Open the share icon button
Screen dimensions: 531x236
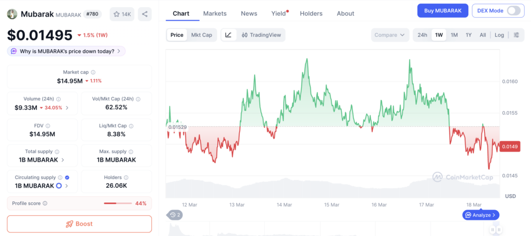click(x=145, y=14)
